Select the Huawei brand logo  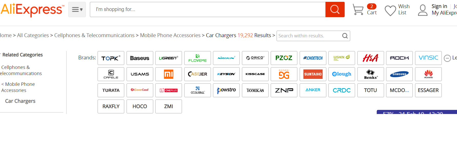428,74
